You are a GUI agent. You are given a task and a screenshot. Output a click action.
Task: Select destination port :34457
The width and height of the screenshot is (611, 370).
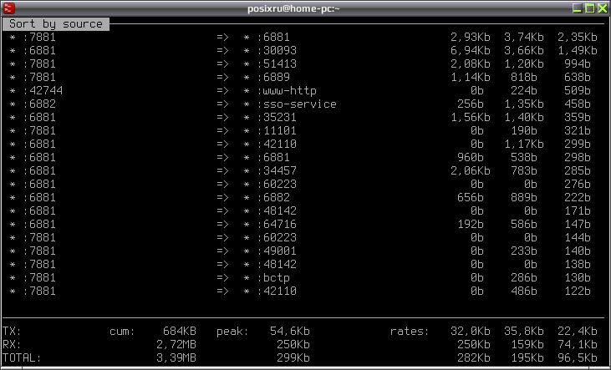point(277,170)
